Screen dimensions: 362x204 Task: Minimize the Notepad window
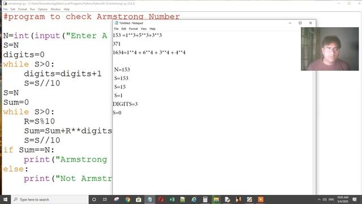click(x=290, y=23)
